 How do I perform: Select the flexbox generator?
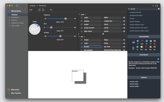coord(14,20)
